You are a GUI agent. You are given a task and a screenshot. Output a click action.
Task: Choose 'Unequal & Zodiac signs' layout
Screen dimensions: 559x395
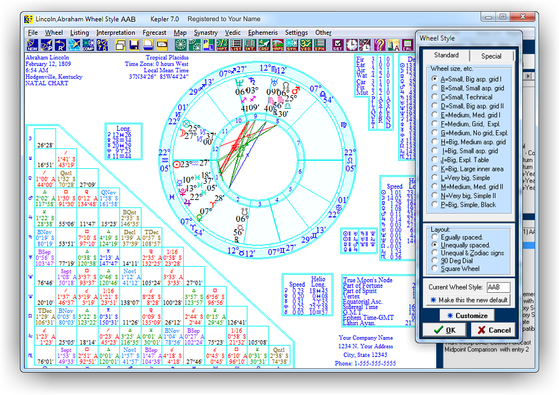click(468, 253)
